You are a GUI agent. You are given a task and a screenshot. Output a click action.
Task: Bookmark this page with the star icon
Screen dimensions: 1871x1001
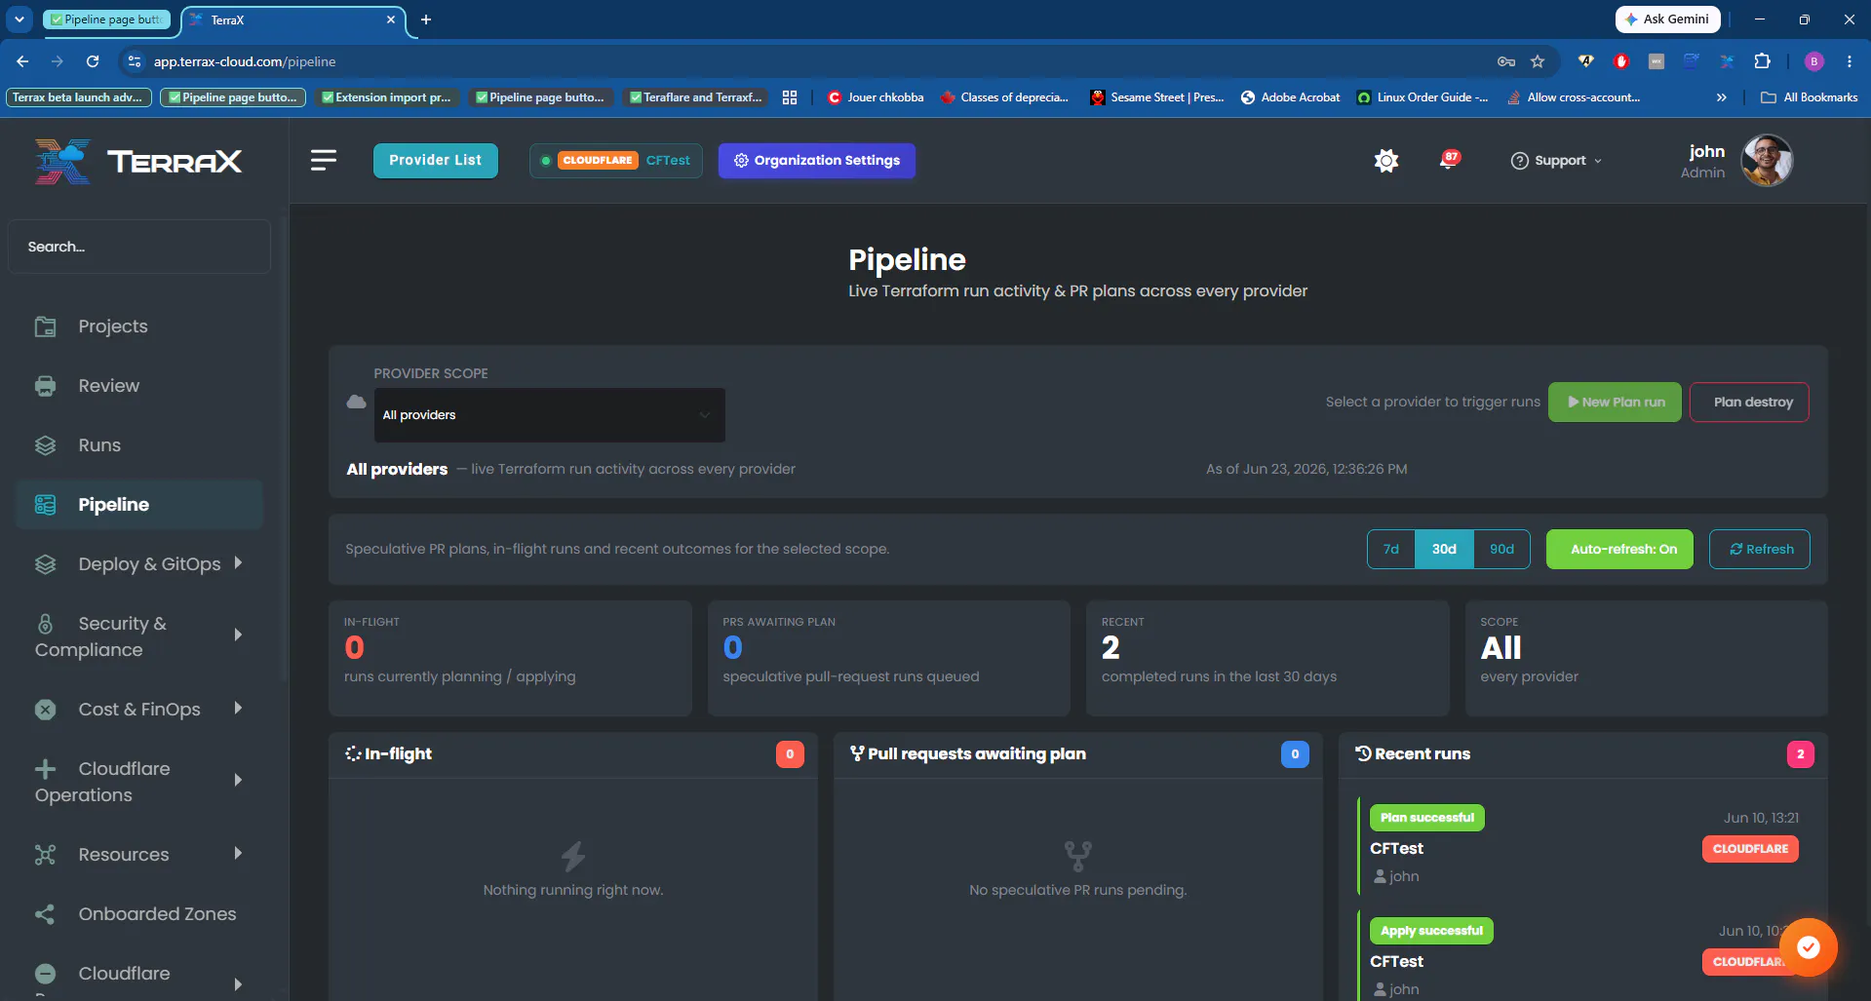point(1538,61)
